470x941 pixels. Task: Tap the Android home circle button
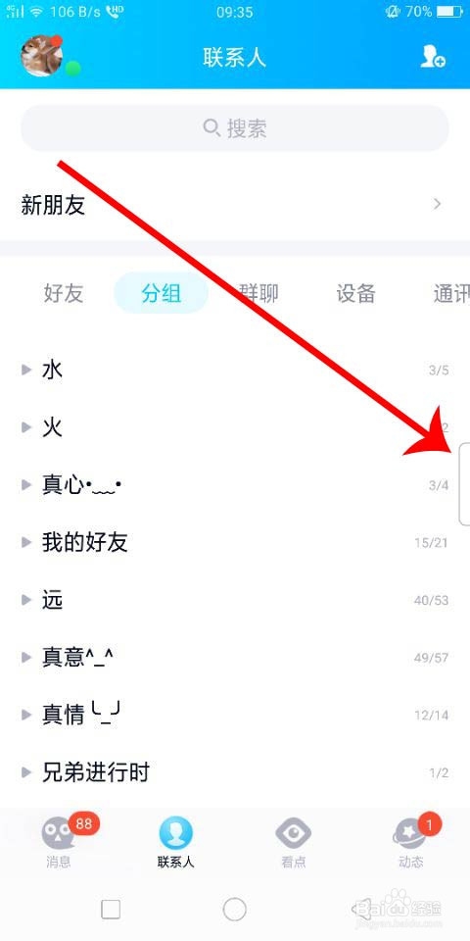tap(234, 910)
